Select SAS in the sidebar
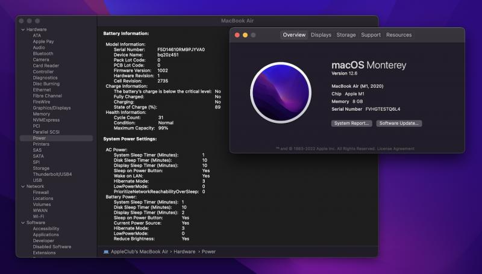Viewport: 482px width, 274px height. (x=37, y=150)
